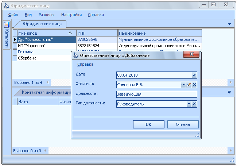Click name cell Муниципальное дошкольное образовате...
The width and height of the screenshot is (237, 166).
[160, 39]
